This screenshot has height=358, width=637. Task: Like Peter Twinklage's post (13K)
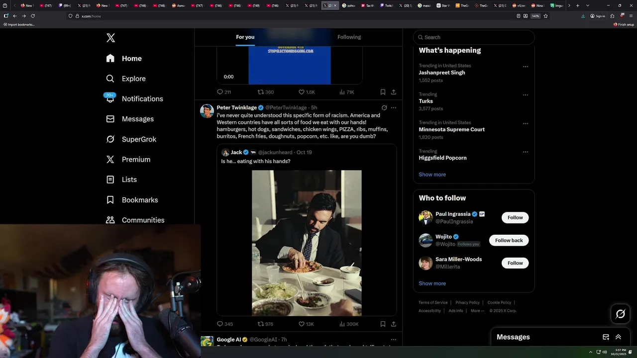306,324
